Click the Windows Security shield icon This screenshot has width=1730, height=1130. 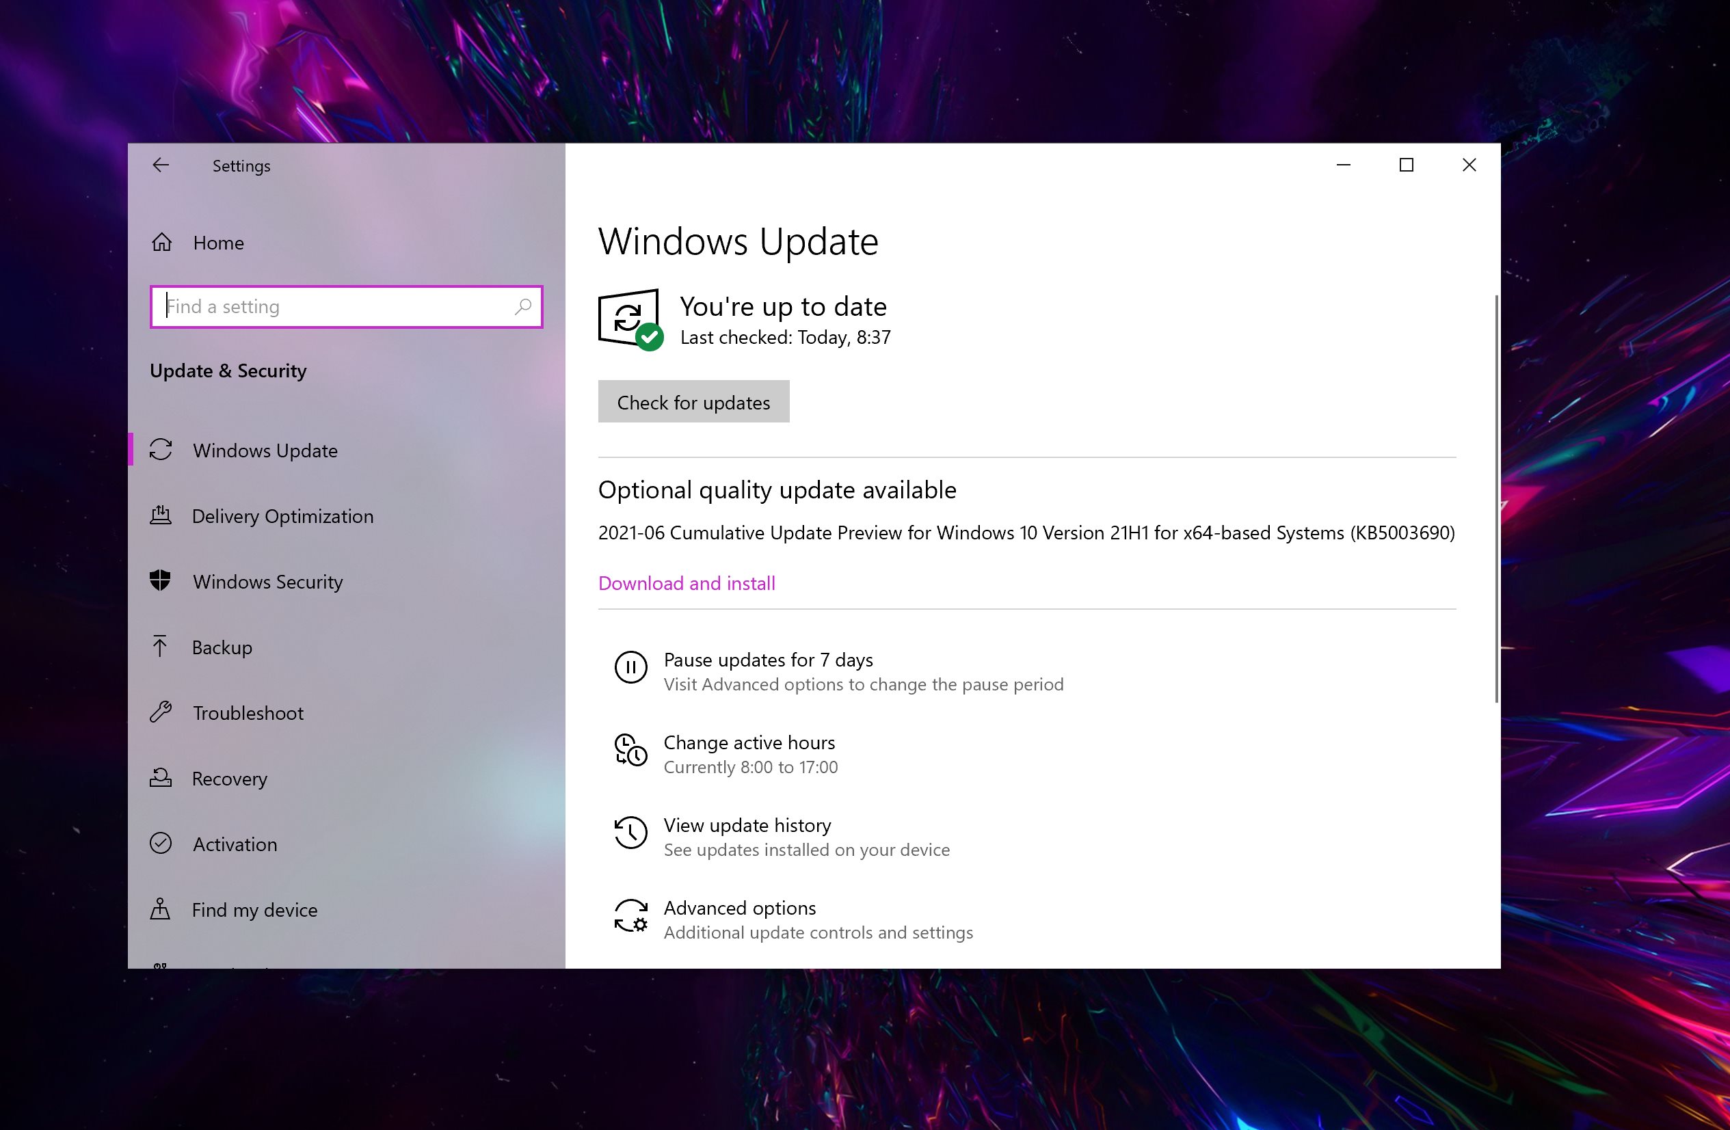coord(160,580)
